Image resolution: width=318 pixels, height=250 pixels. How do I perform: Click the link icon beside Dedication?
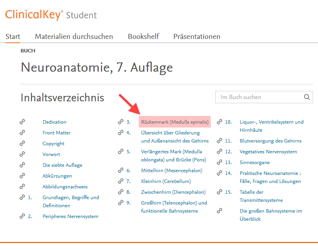(22, 122)
